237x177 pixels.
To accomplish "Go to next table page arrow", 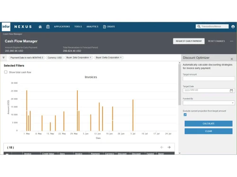I will (x=169, y=147).
